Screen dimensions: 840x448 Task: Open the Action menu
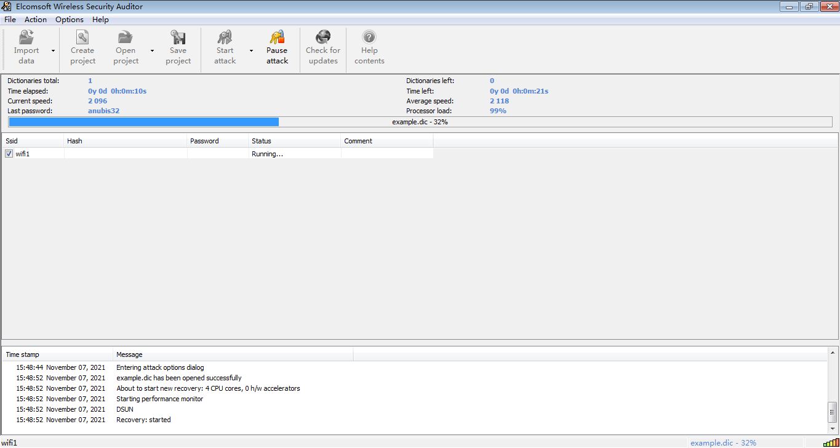36,20
